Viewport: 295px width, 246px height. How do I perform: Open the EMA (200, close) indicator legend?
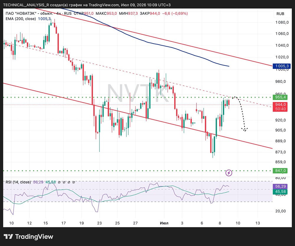tap(21, 19)
